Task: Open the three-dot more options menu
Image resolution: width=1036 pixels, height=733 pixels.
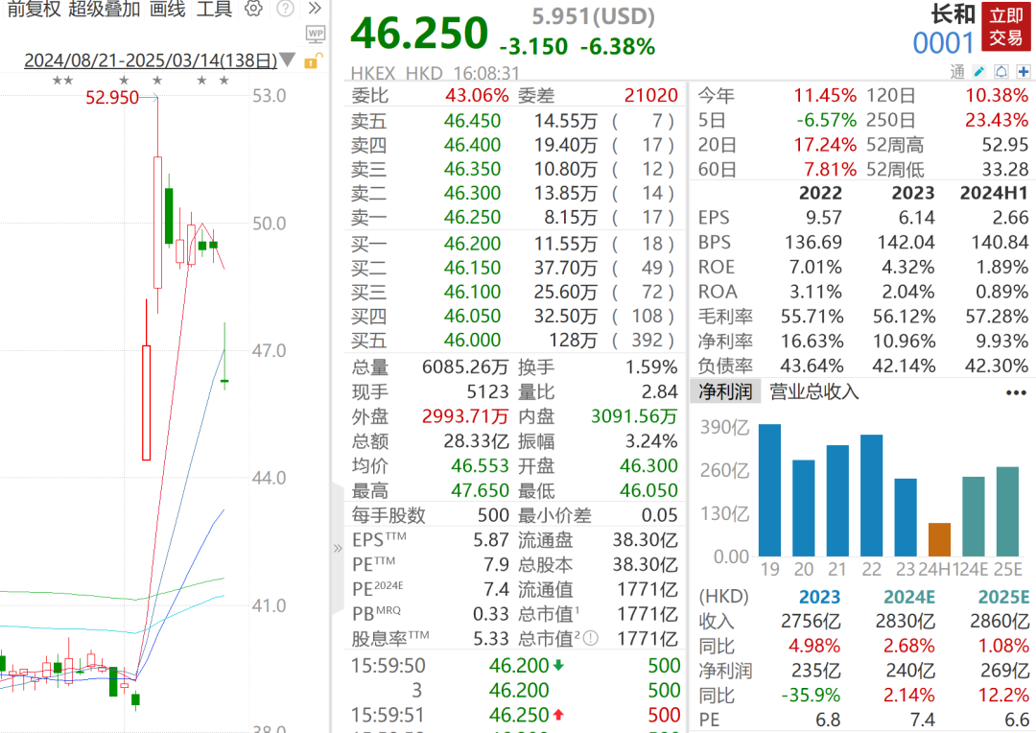Action: (1016, 392)
